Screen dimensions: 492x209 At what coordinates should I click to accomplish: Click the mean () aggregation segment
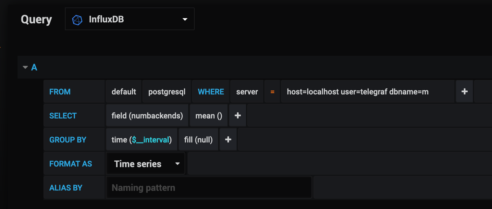point(209,116)
